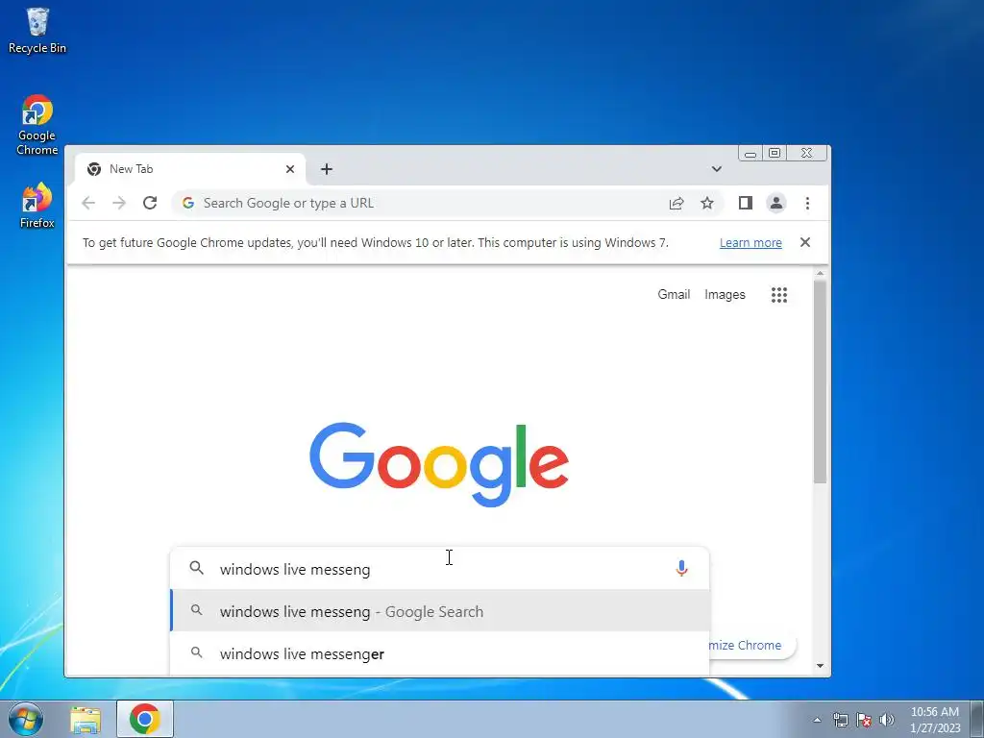The width and height of the screenshot is (984, 738).
Task: Open the side panel icon
Action: point(745,203)
